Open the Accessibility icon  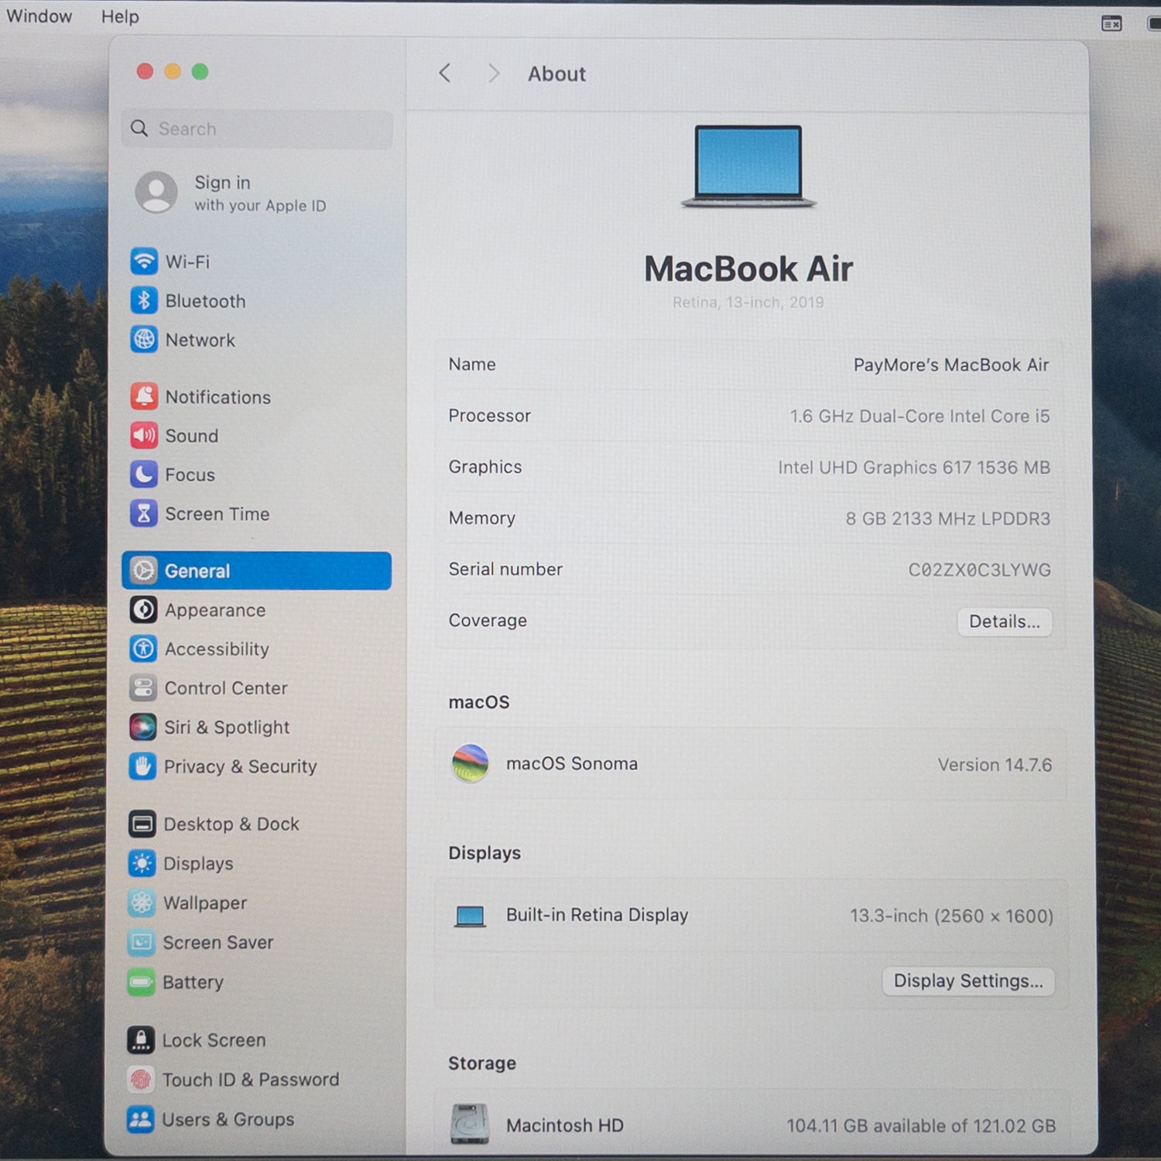tap(143, 649)
